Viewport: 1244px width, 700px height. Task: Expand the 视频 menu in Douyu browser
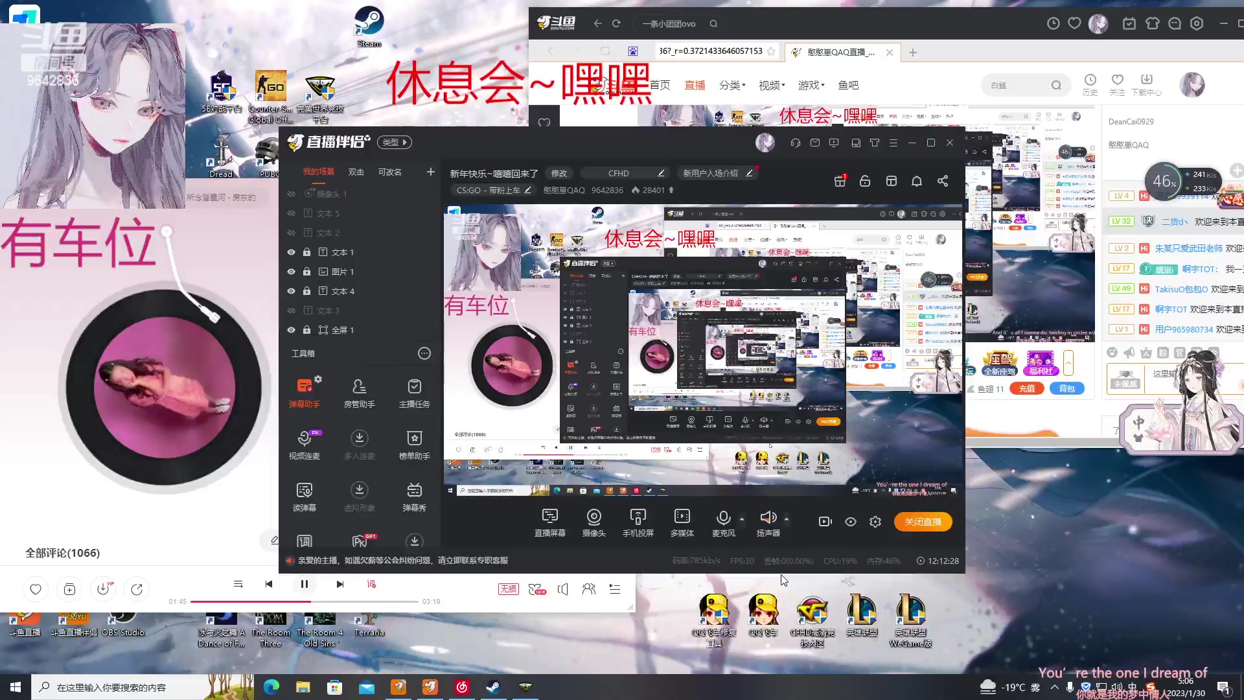772,85
